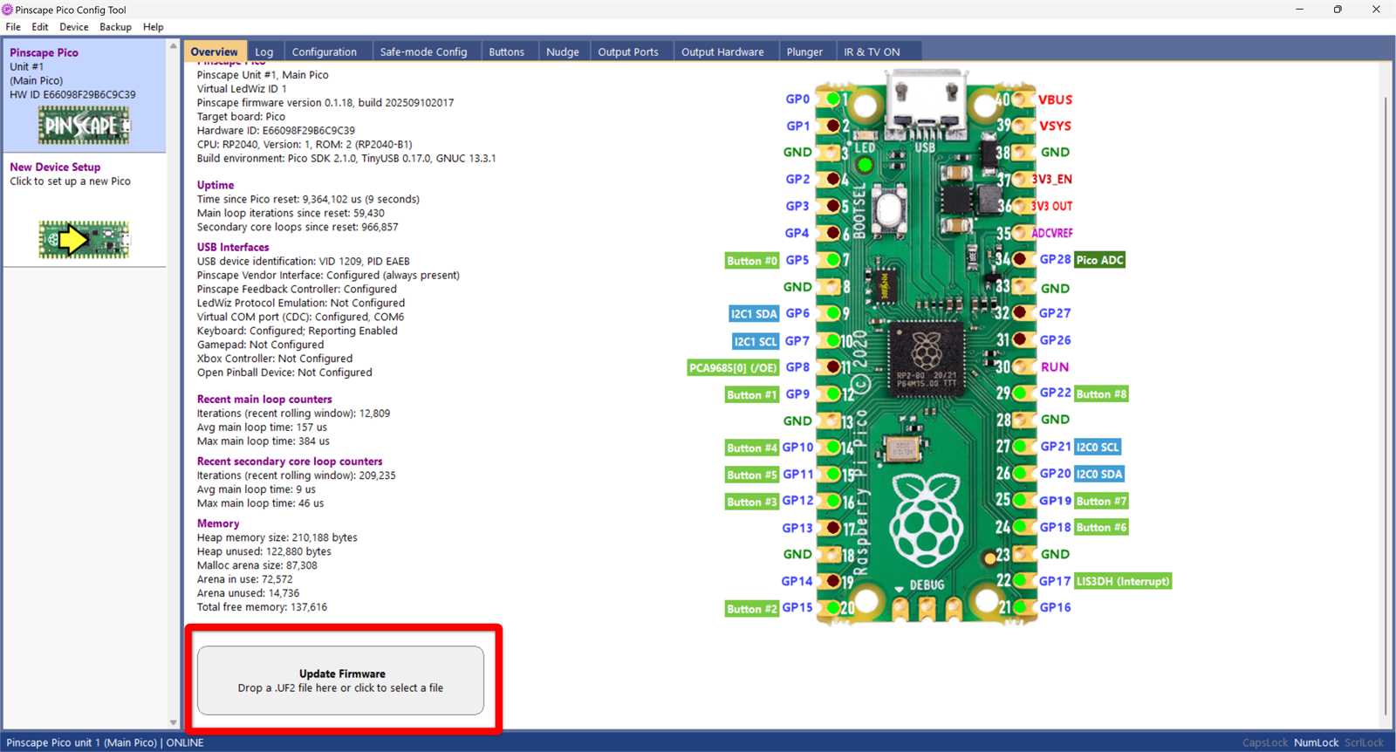Switch to the Log tab
Image resolution: width=1396 pixels, height=752 pixels.
264,51
